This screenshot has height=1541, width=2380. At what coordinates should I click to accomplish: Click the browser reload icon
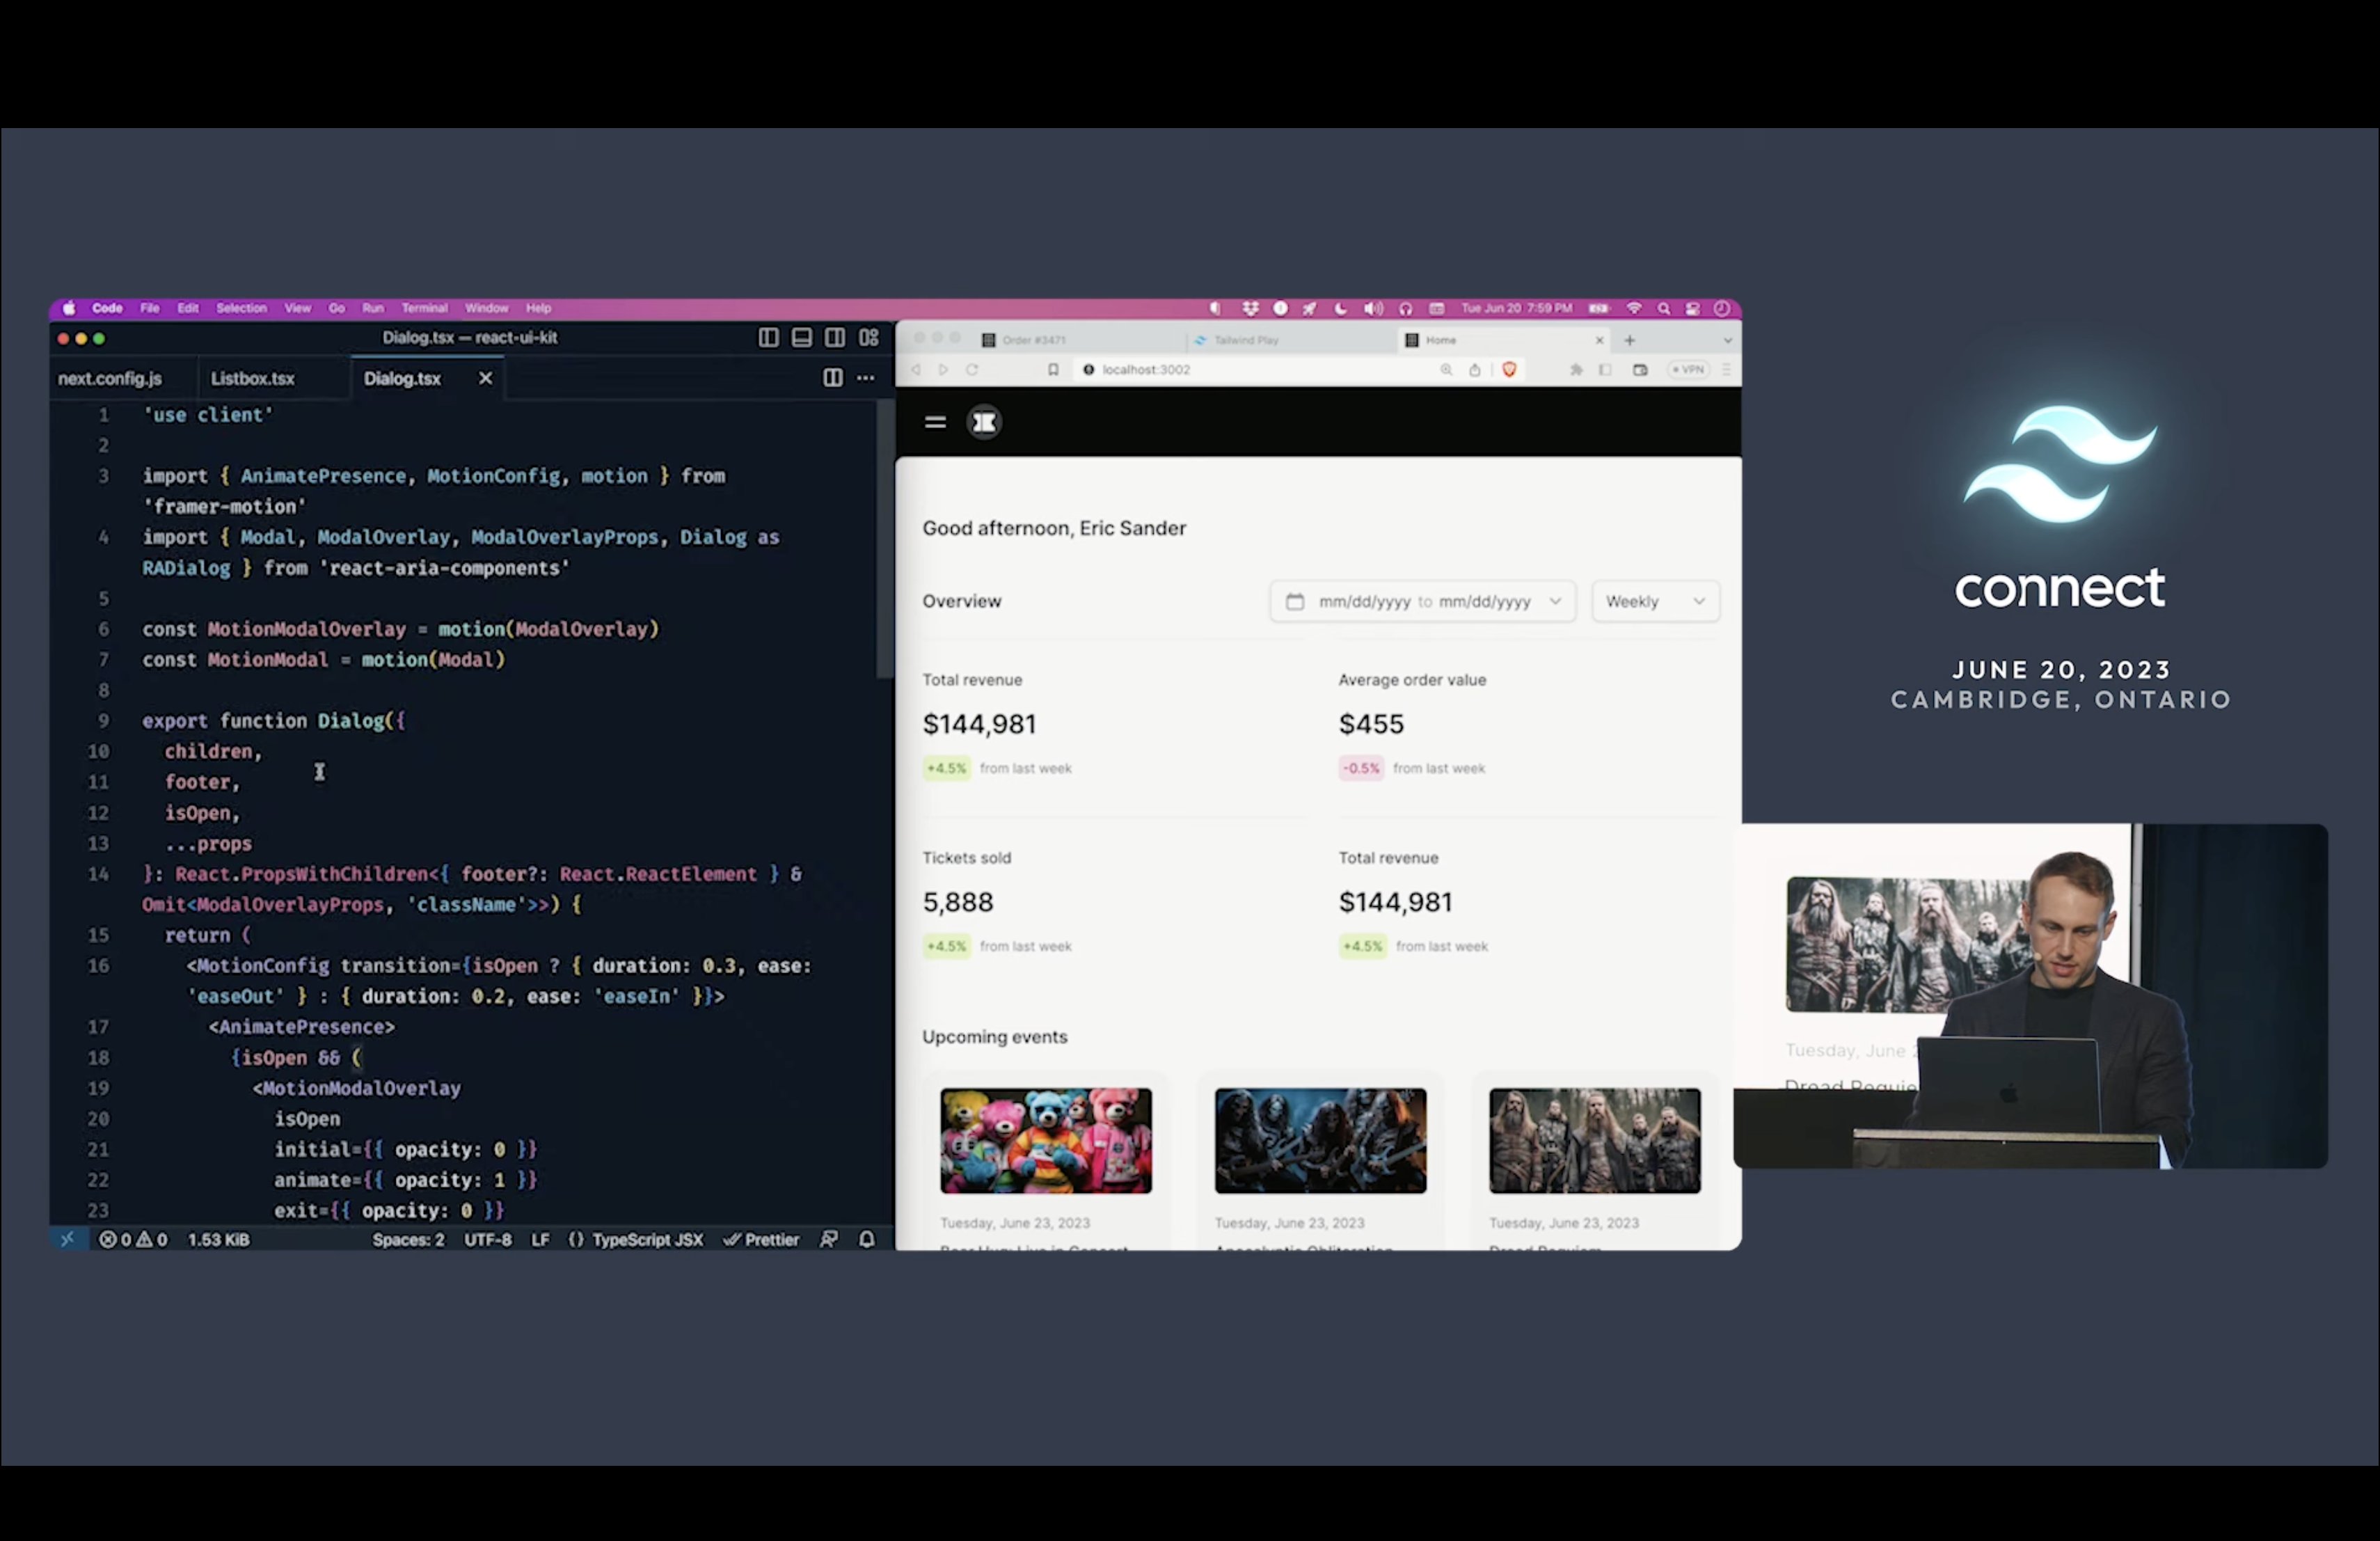tap(972, 370)
